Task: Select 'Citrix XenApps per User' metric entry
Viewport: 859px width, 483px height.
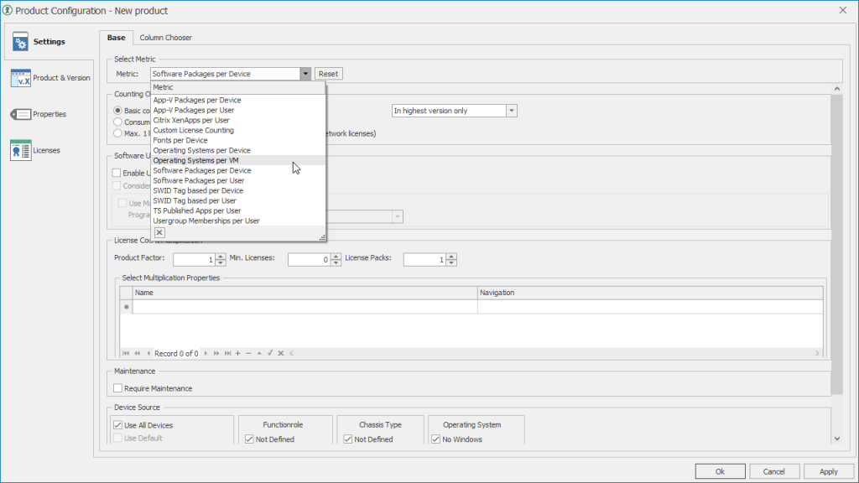Action: coord(191,120)
